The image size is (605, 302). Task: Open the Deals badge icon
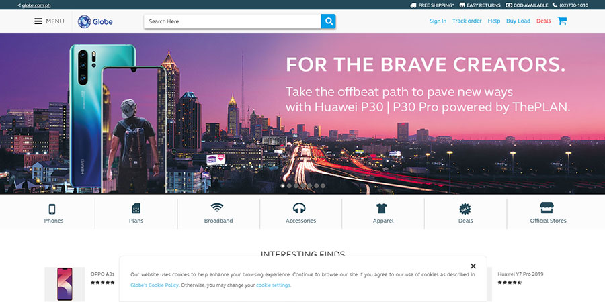[x=465, y=209]
